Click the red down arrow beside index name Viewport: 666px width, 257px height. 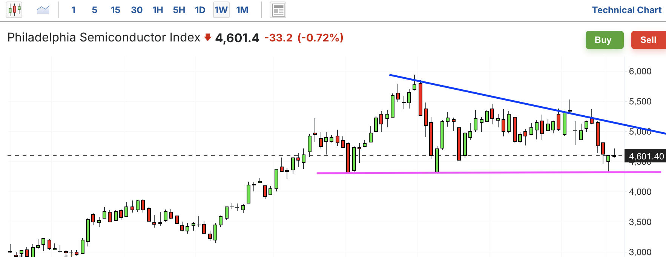pos(207,37)
